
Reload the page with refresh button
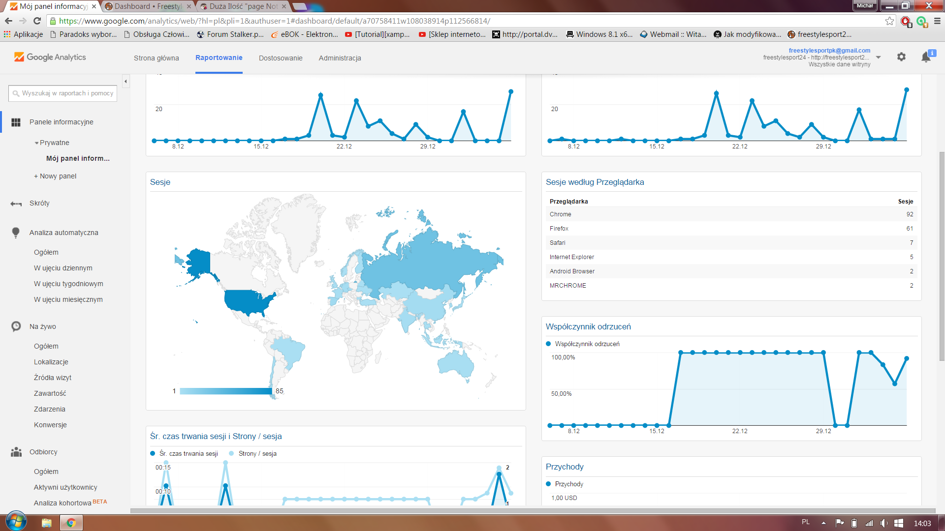pos(37,21)
